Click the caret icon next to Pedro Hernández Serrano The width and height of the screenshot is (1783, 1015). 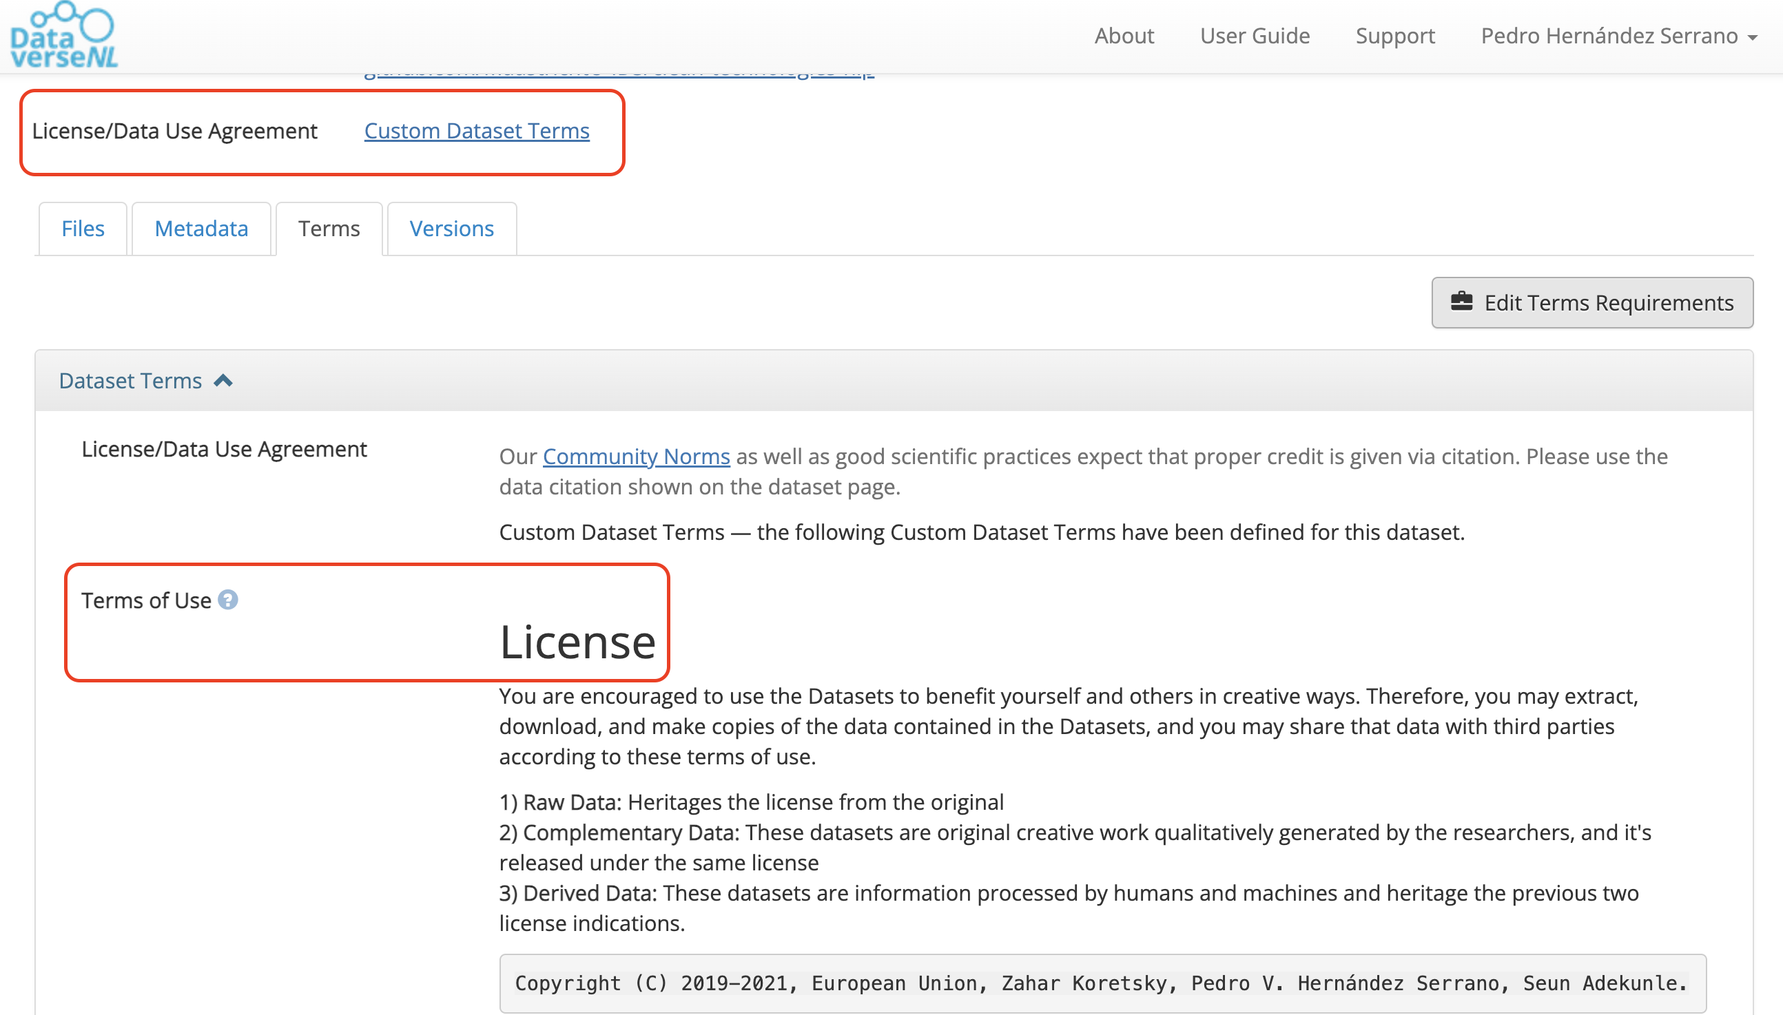click(x=1751, y=39)
